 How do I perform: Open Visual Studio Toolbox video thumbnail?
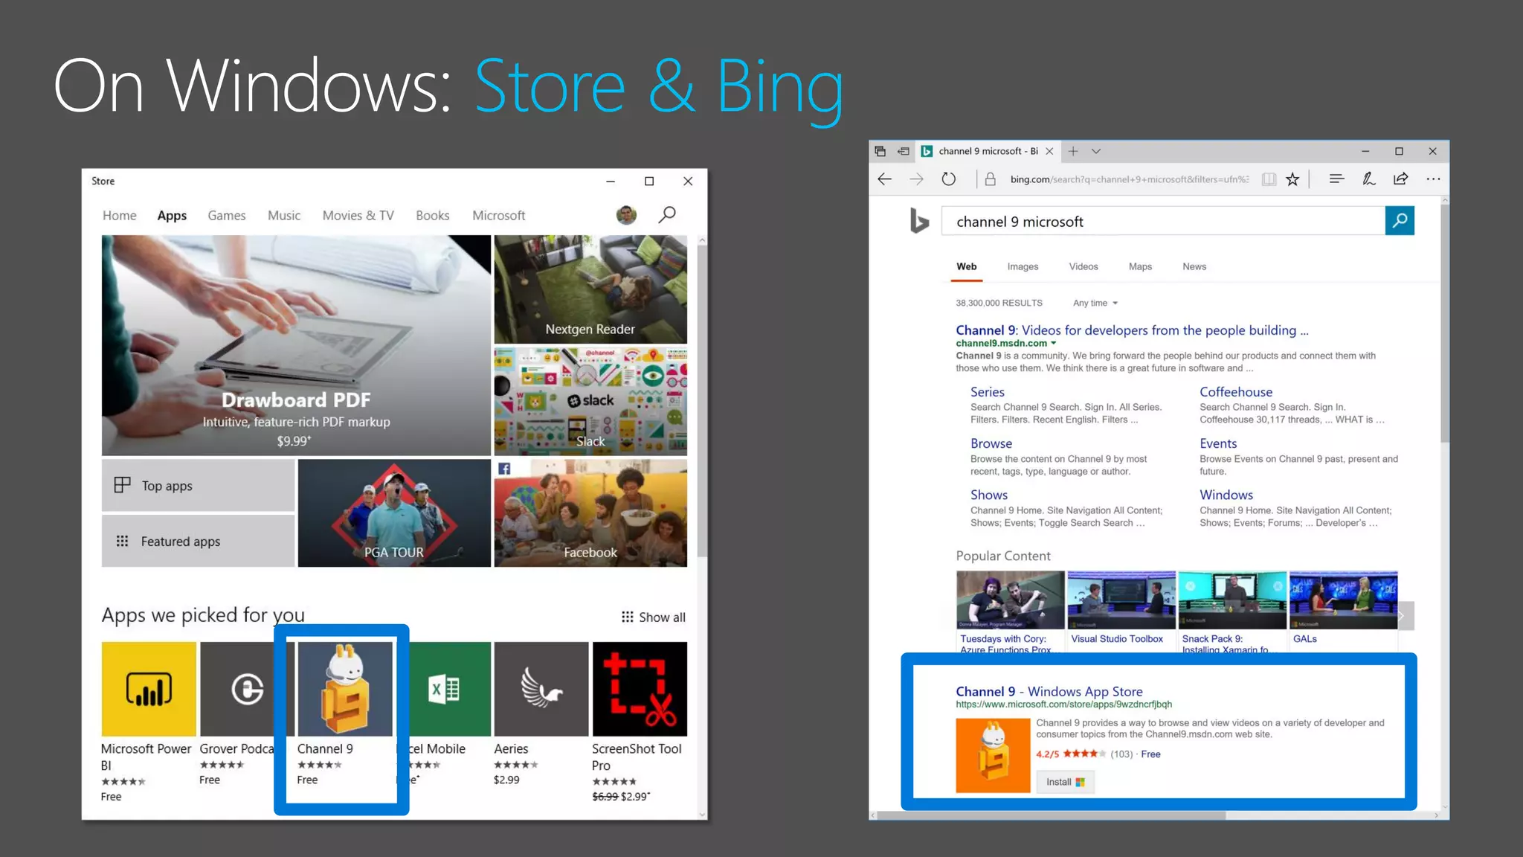pos(1121,600)
